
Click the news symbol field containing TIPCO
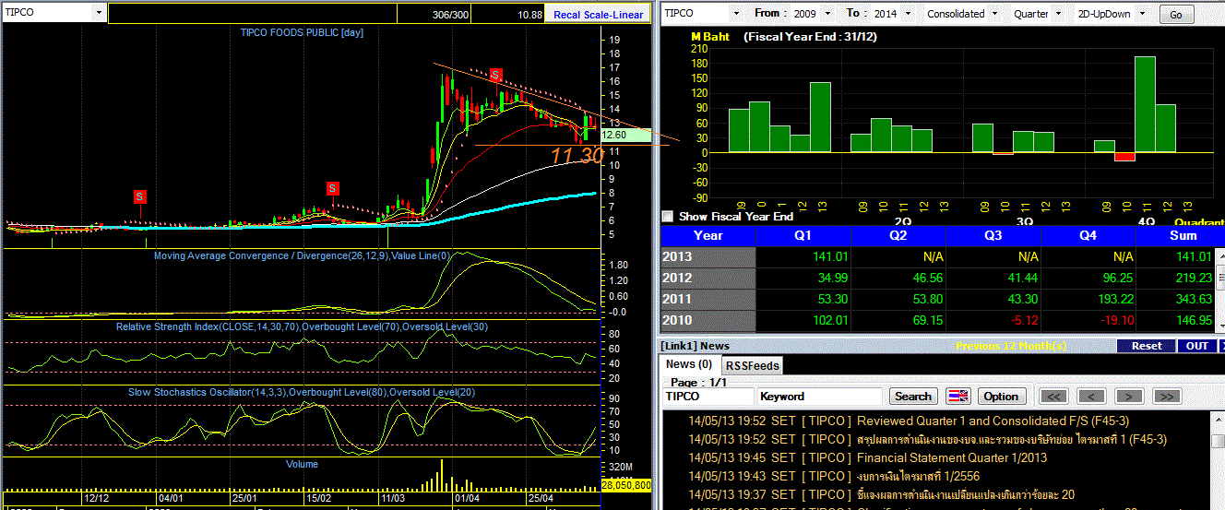click(x=708, y=397)
